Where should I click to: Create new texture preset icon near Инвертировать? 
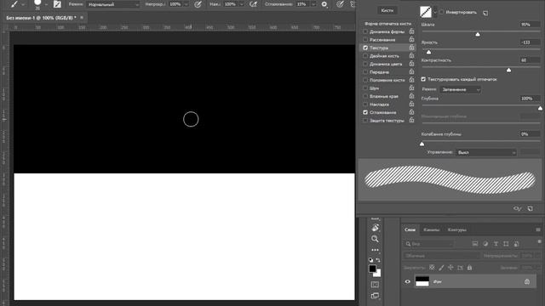[485, 13]
